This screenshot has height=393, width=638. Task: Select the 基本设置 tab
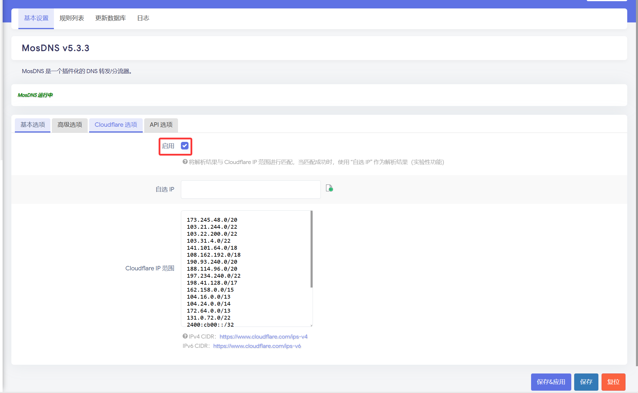(x=36, y=18)
